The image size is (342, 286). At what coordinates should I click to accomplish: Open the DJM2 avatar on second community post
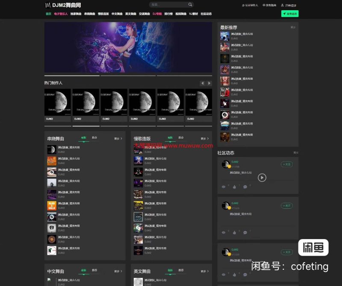pyautogui.click(x=226, y=205)
